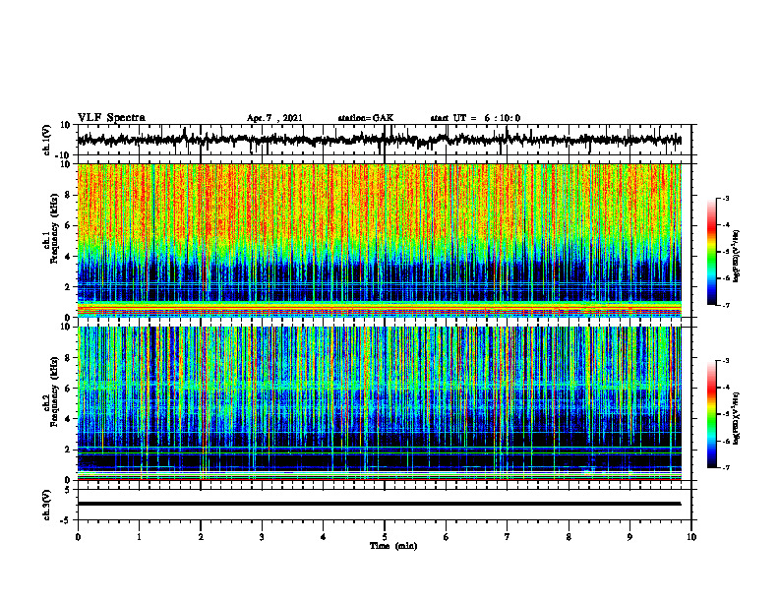Click the ch.3(V) flat line trace
This screenshot has width=779, height=602.
(x=380, y=504)
